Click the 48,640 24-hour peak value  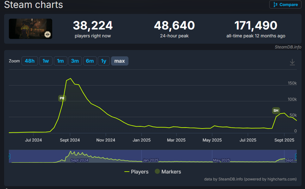pos(174,26)
